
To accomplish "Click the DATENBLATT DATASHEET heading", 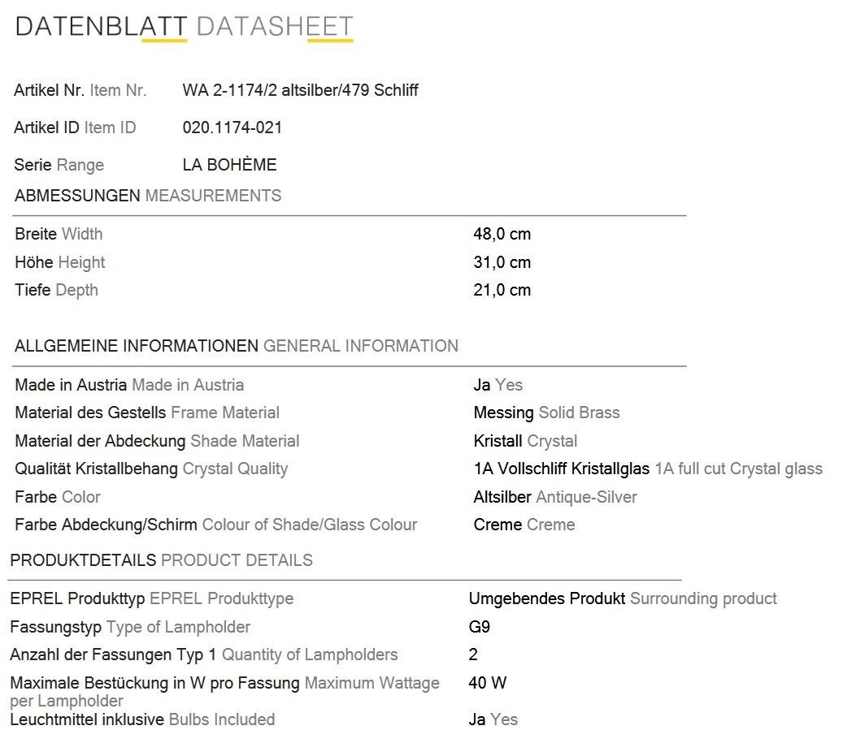I will (x=184, y=27).
